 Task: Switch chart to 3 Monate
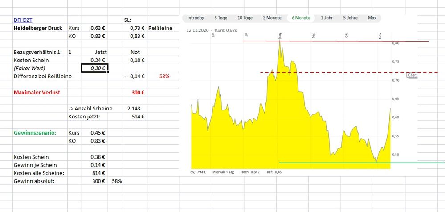(x=272, y=18)
